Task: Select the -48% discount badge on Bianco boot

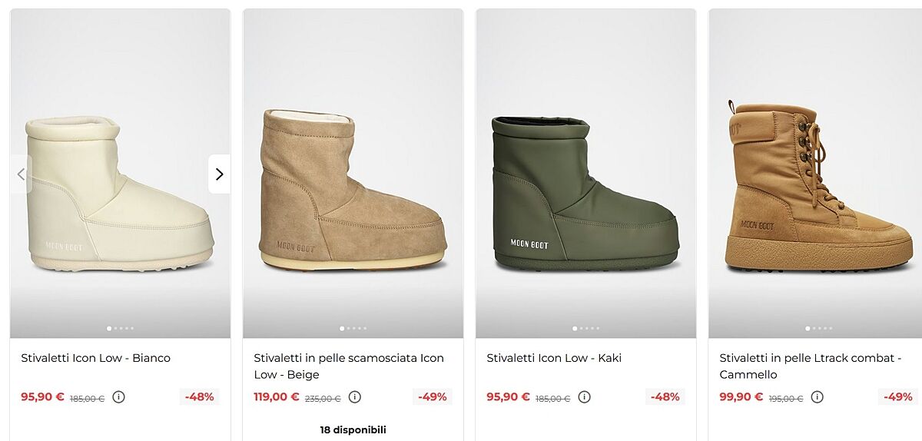Action: click(200, 397)
